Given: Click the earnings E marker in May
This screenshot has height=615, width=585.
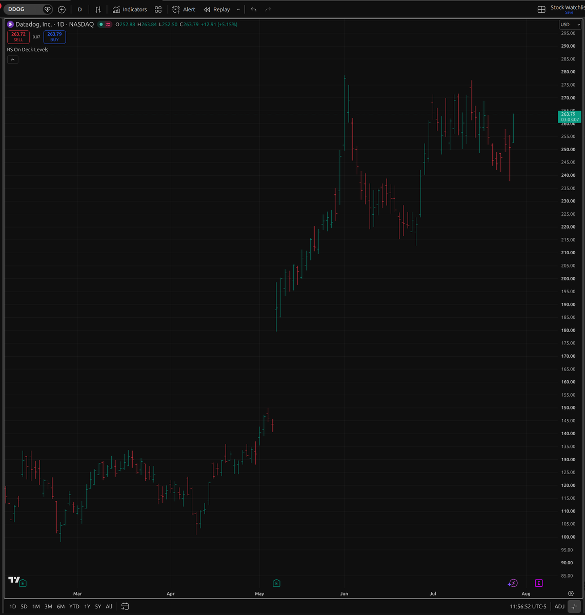Looking at the screenshot, I should 276,583.
